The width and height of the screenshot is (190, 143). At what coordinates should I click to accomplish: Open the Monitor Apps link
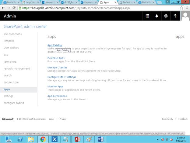tap(55, 86)
